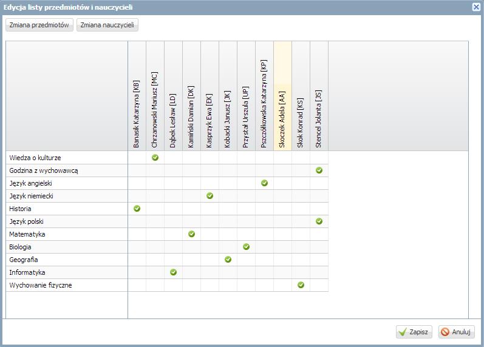
Task: Close the Edycja listy dialog
Action: pyautogui.click(x=476, y=7)
